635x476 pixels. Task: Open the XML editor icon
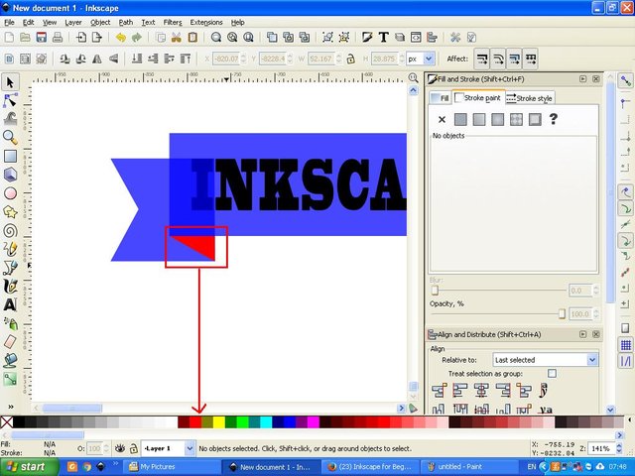(416, 38)
